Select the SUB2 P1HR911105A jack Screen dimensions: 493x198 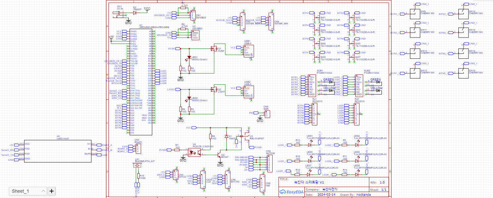pos(359,85)
